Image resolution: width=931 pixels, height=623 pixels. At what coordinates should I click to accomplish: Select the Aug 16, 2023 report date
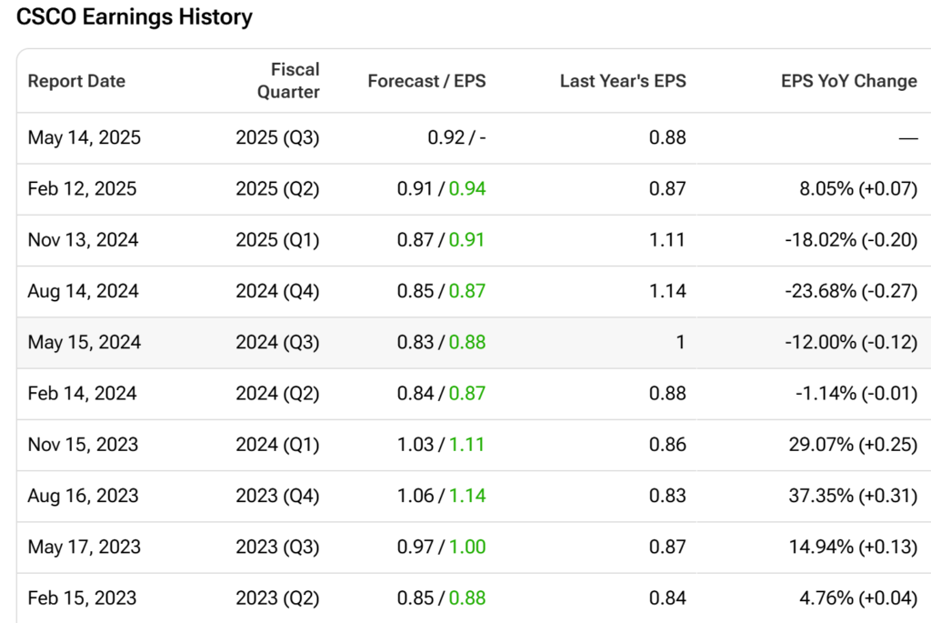point(83,496)
